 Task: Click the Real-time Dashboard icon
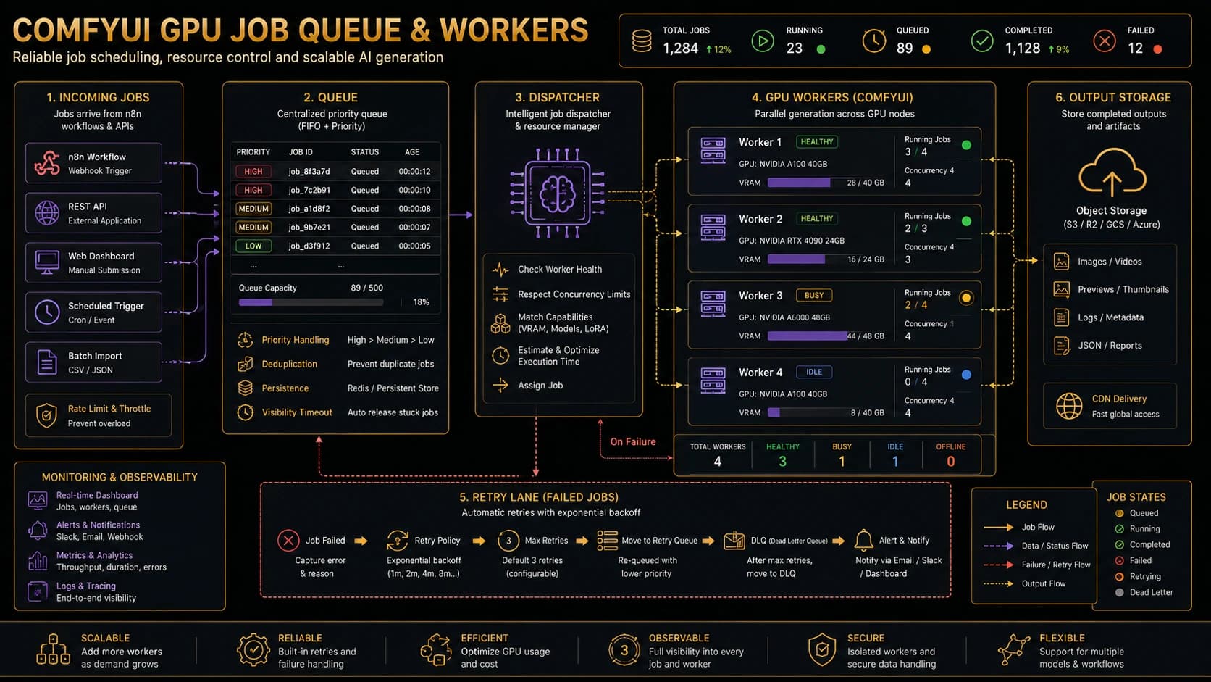pyautogui.click(x=38, y=501)
